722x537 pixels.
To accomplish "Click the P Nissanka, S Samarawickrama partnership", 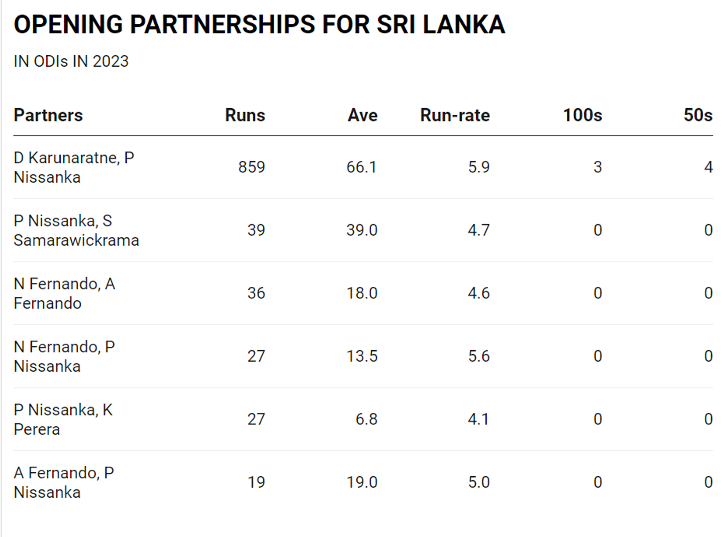I will click(76, 230).
